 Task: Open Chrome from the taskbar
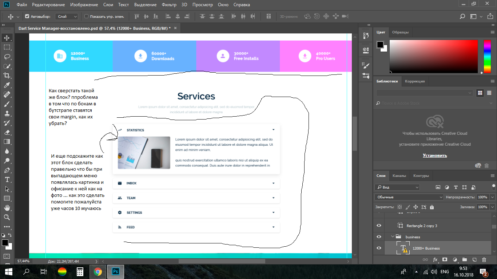click(98, 271)
